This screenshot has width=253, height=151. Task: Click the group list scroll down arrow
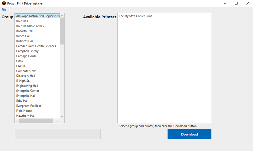(62, 116)
